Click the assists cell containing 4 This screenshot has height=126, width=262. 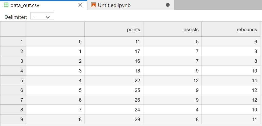tap(172, 109)
